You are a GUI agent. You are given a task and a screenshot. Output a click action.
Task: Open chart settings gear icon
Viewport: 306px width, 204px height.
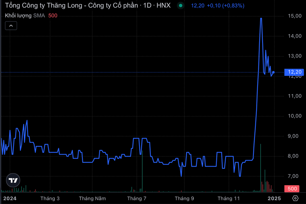coord(295,198)
